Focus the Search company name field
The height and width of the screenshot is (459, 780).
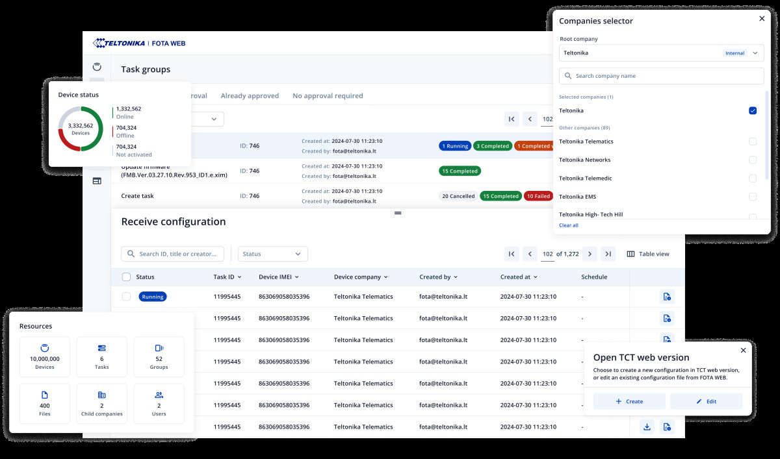[x=662, y=76]
